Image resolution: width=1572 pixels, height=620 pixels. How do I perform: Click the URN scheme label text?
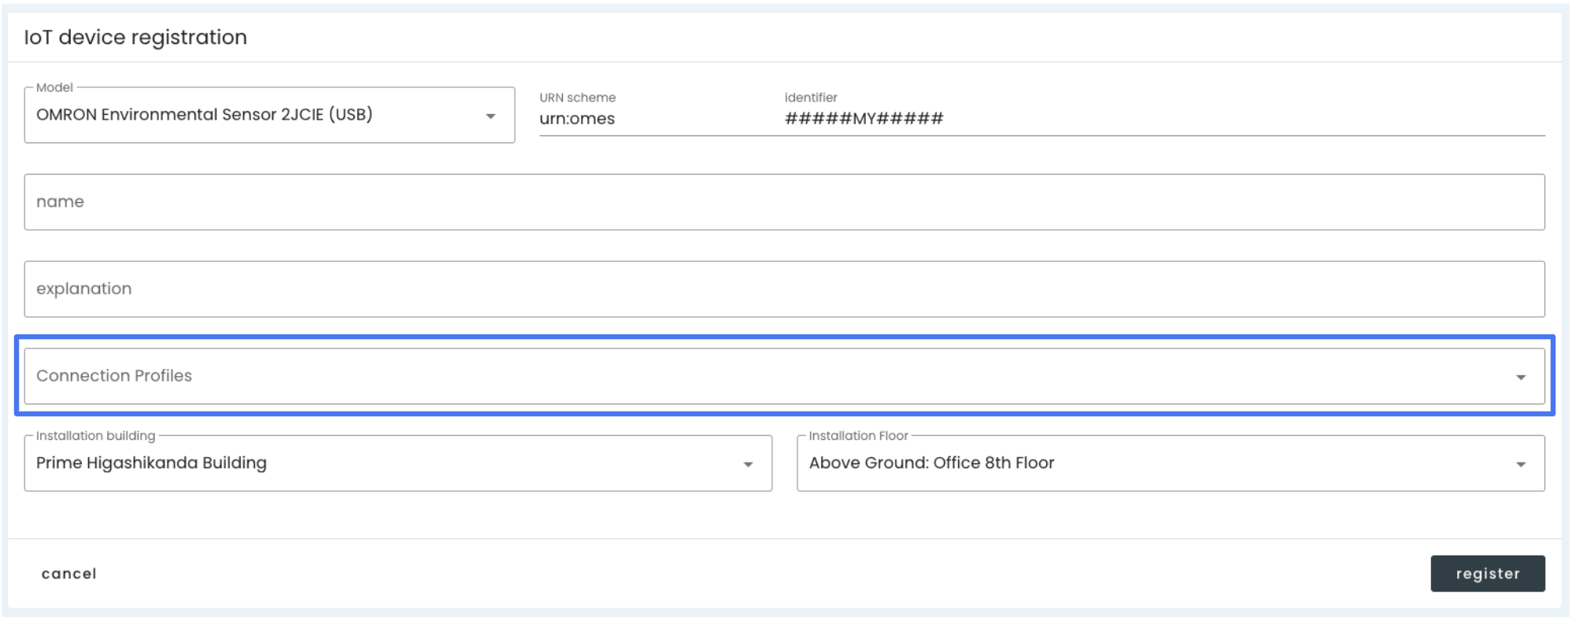[x=577, y=98]
